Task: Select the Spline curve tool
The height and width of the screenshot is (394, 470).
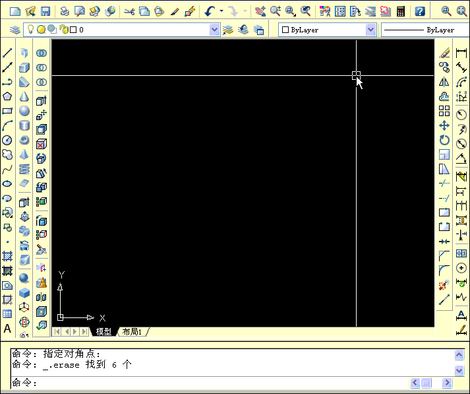Action: (7, 169)
